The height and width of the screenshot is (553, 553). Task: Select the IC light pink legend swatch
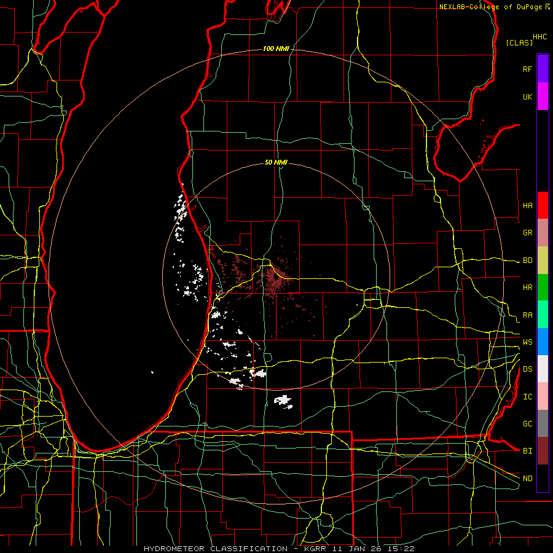tap(543, 396)
